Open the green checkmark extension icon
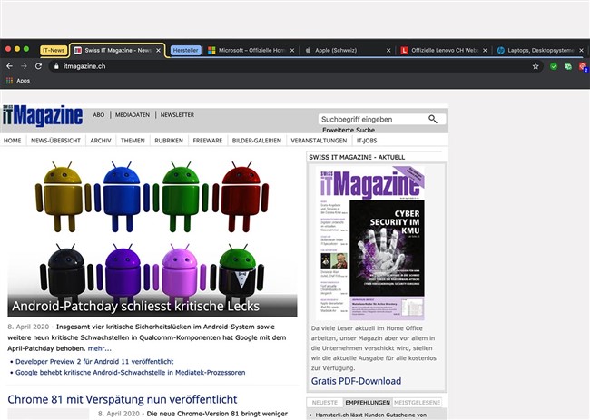This screenshot has height=420, width=590. [x=554, y=66]
